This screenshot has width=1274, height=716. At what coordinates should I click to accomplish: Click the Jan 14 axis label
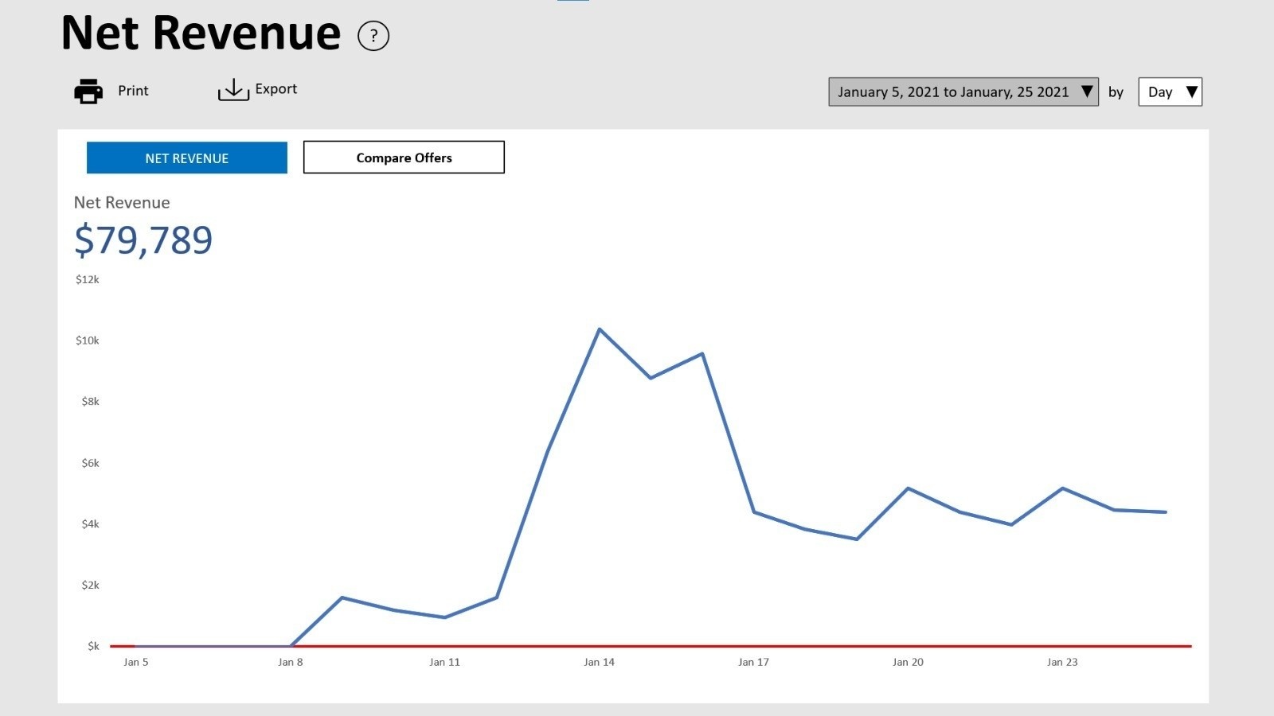[599, 662]
